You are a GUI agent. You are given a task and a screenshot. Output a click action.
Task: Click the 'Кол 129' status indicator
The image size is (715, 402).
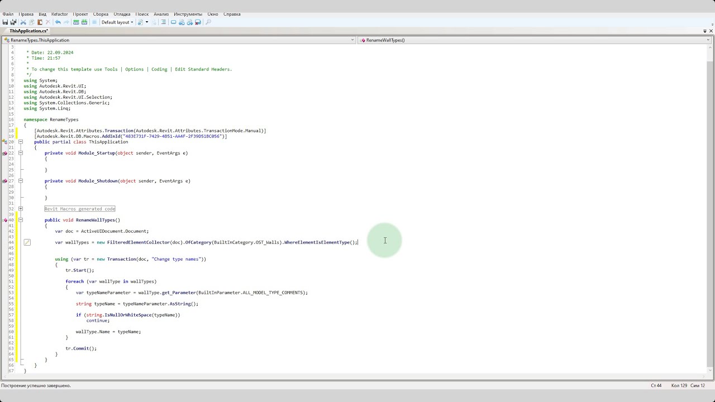(x=679, y=386)
